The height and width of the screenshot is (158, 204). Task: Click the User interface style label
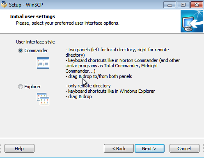(x=35, y=42)
